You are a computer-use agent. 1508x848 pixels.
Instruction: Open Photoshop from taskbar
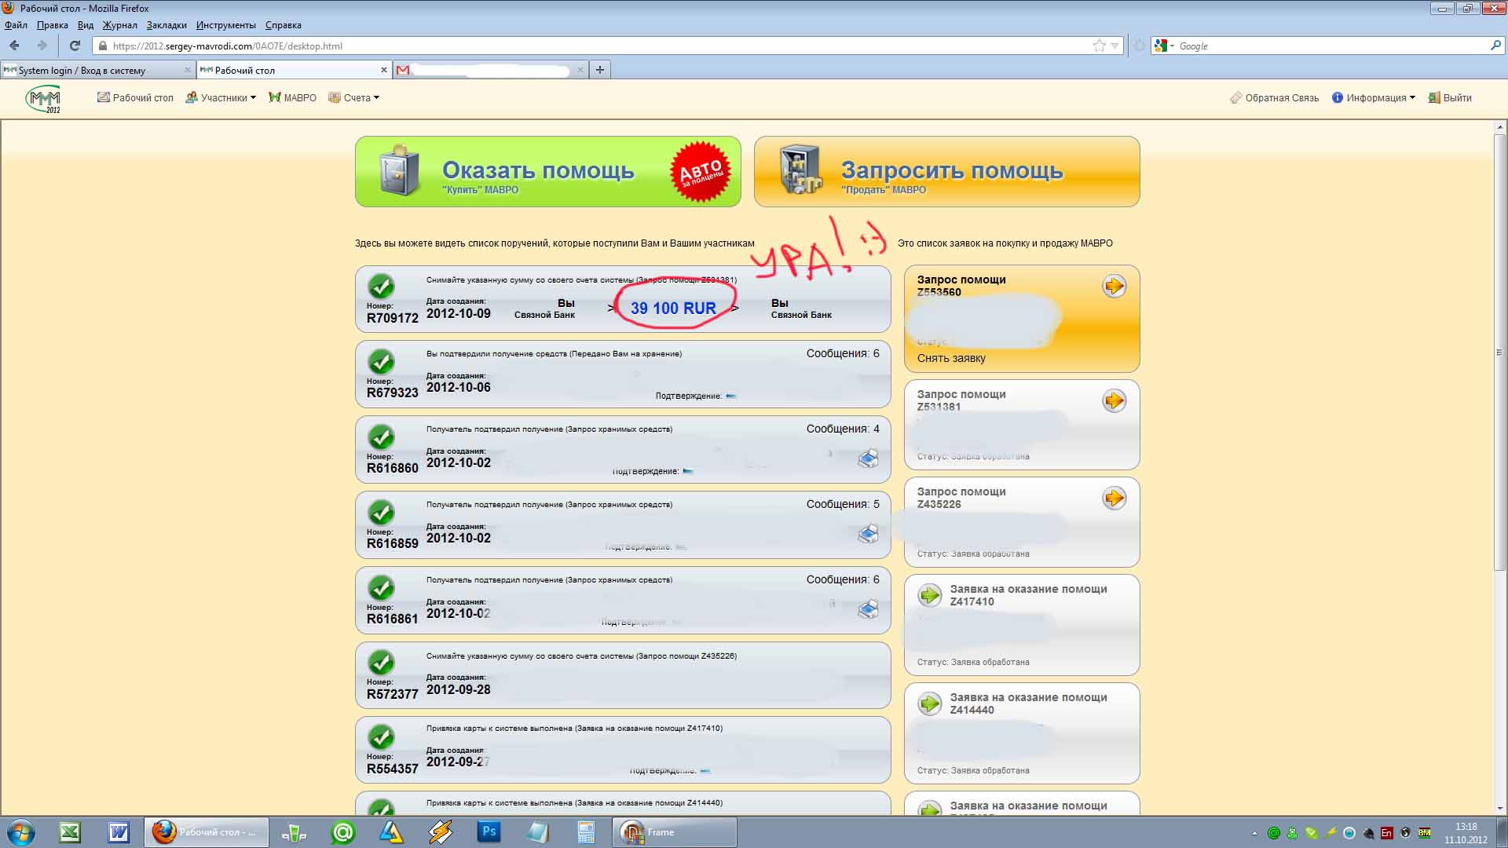(489, 832)
